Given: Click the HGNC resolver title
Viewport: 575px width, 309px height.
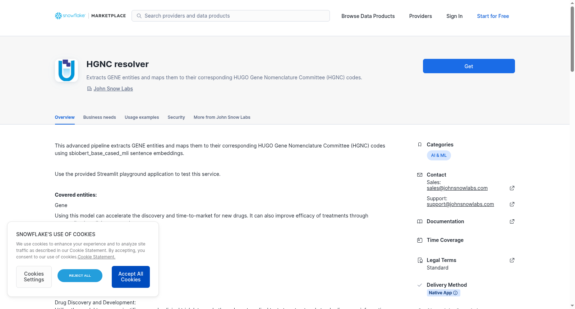Looking at the screenshot, I should click(118, 64).
